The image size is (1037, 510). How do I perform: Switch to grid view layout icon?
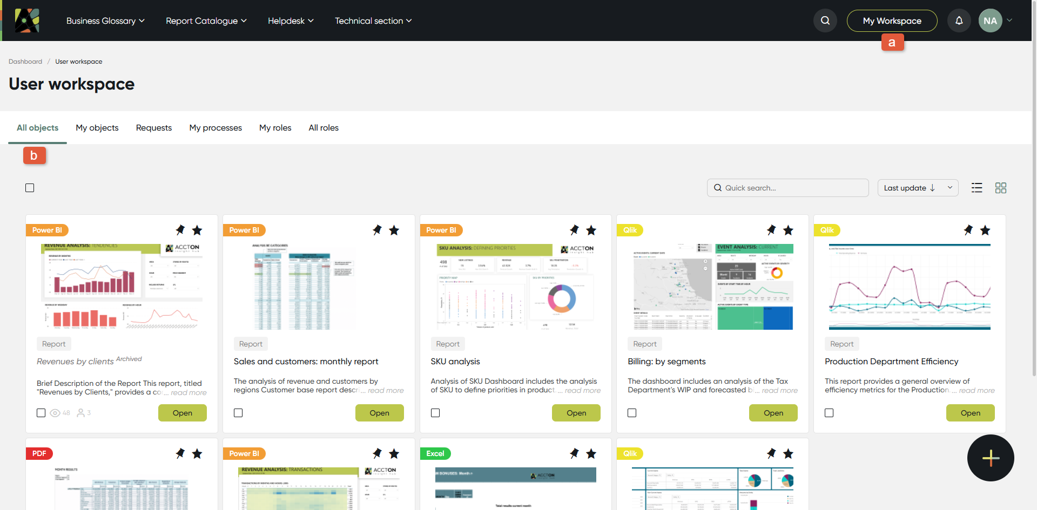tap(1000, 188)
